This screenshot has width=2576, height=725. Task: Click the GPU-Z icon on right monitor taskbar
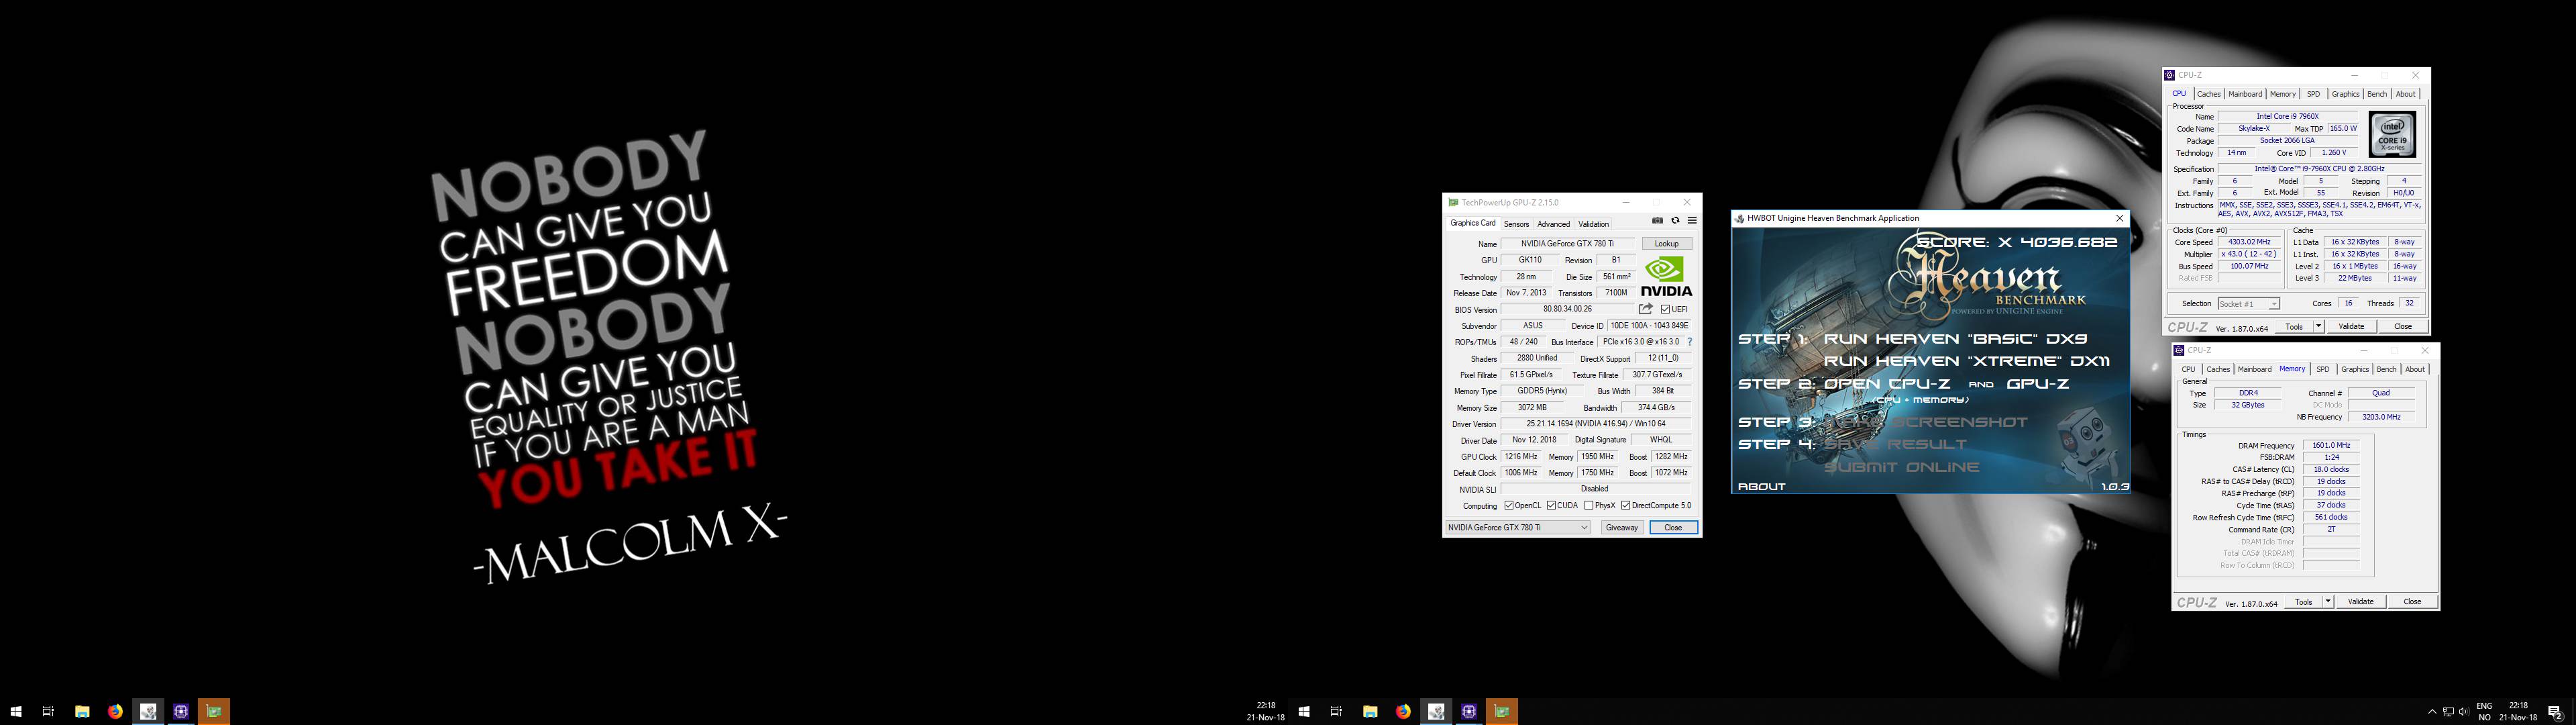tap(1502, 712)
